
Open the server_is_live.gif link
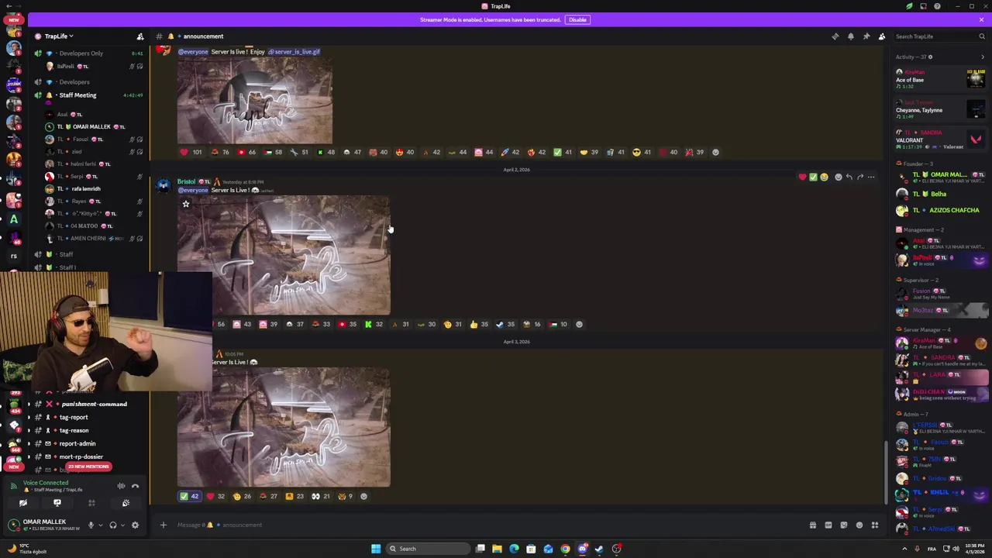click(x=294, y=52)
